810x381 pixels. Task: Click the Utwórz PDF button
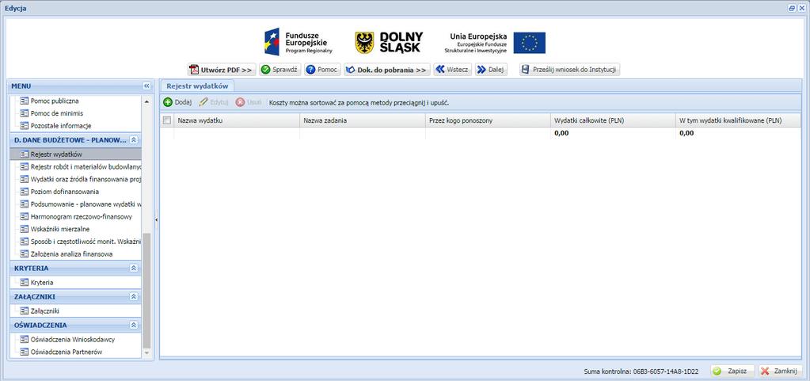pos(222,70)
